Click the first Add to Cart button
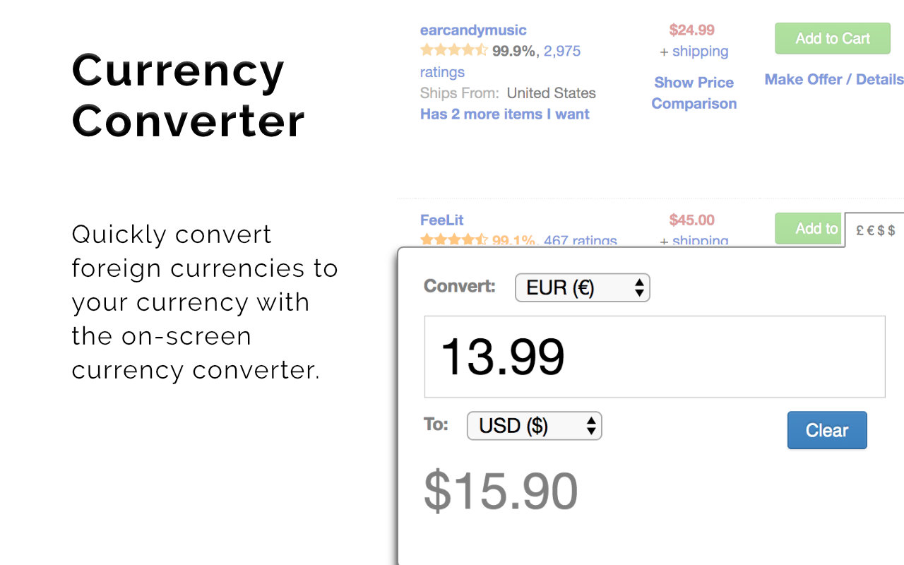The height and width of the screenshot is (565, 904). click(x=833, y=39)
